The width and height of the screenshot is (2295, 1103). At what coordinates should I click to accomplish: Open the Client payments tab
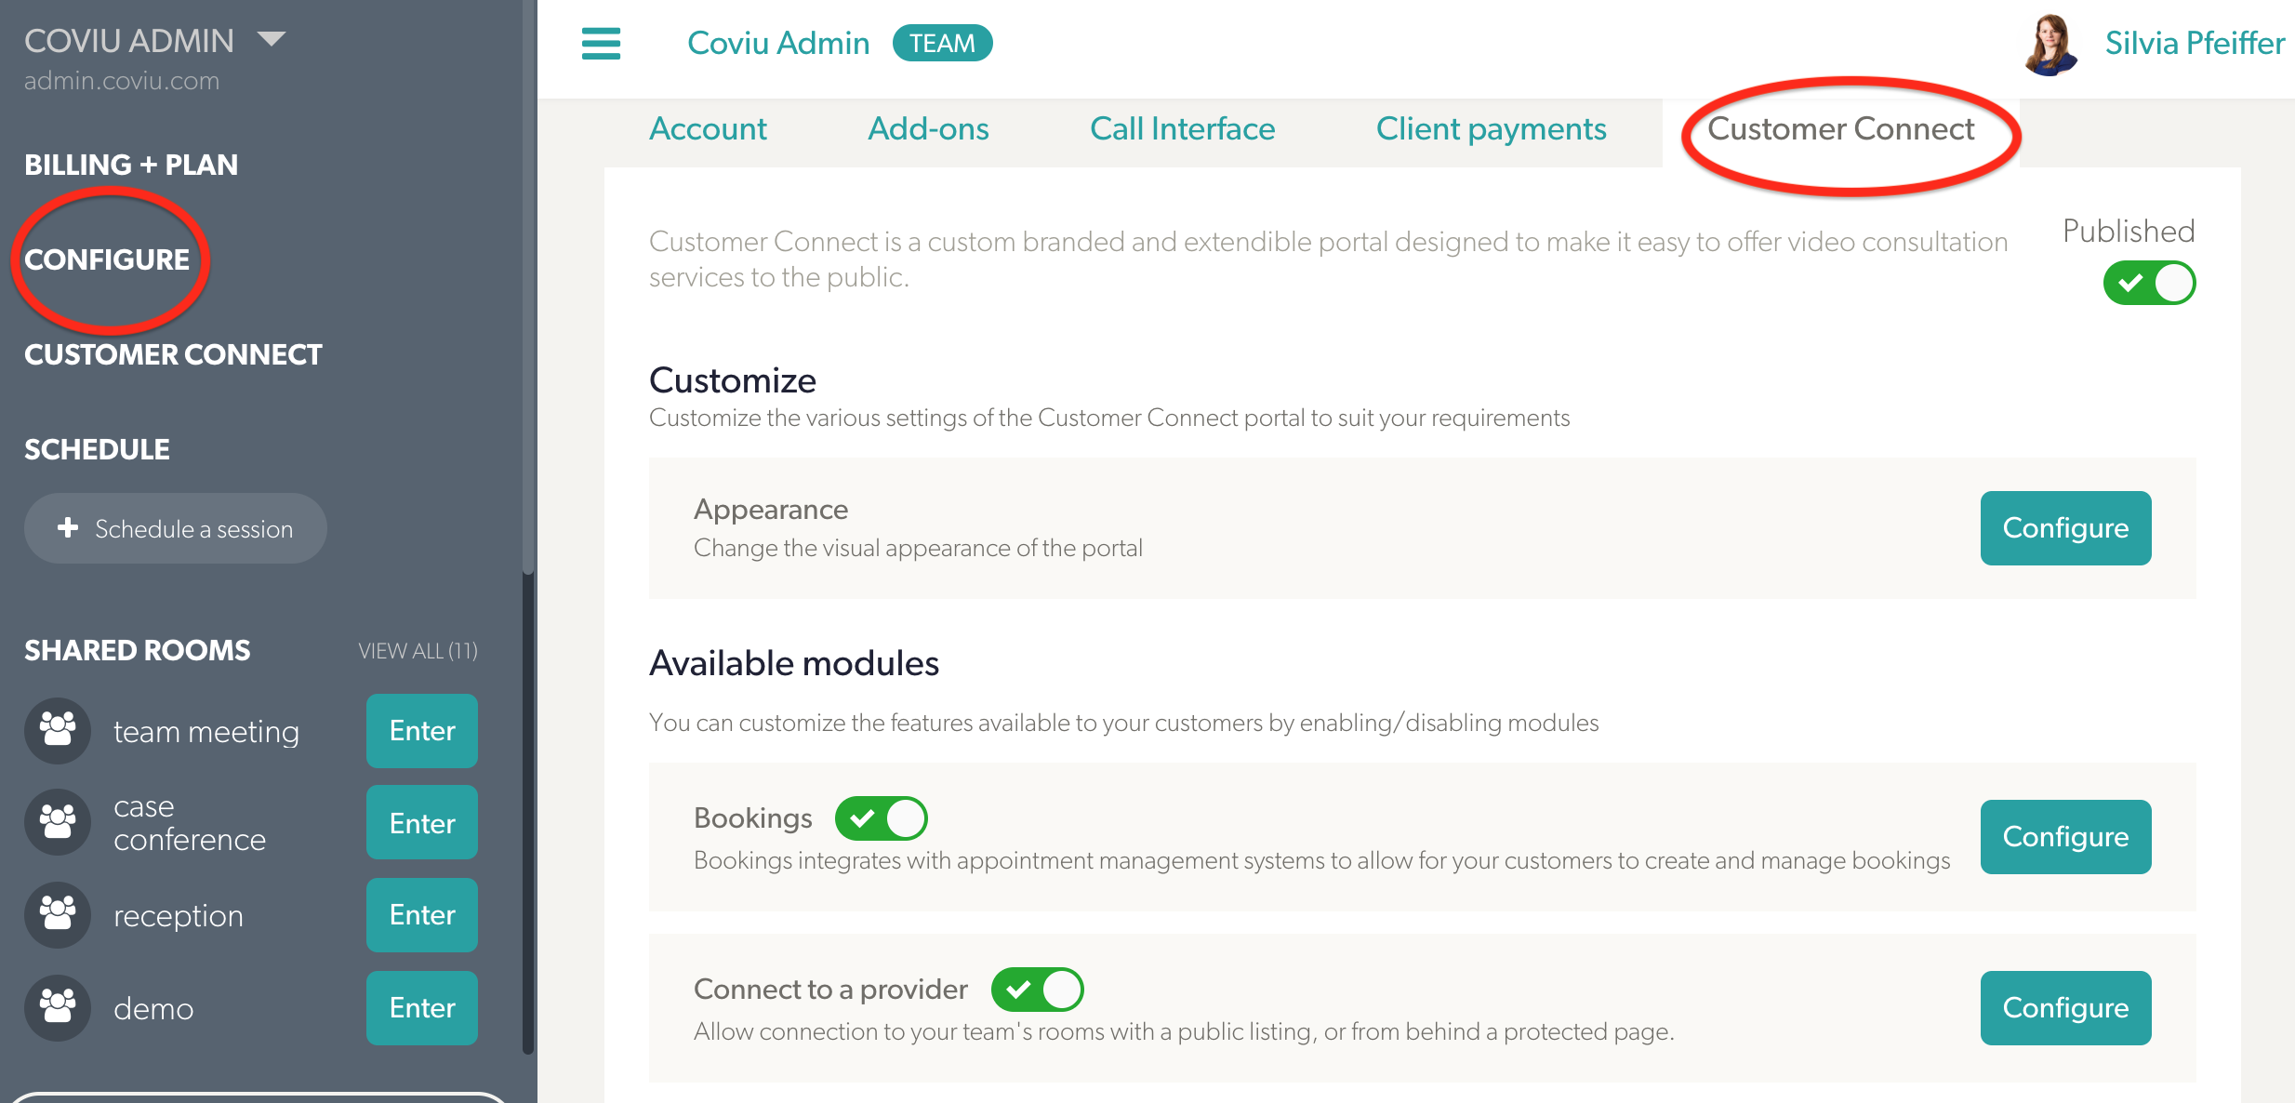[x=1491, y=128]
